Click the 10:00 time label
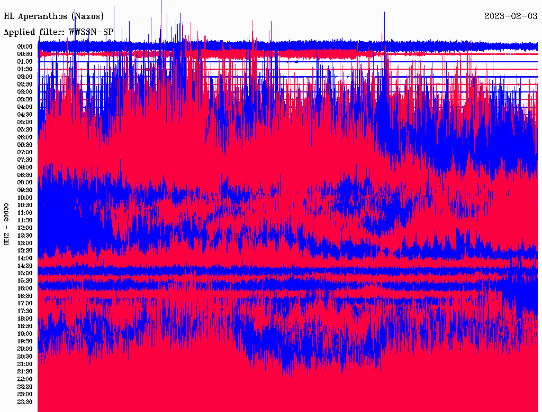Image resolution: width=542 pixels, height=412 pixels. click(x=25, y=198)
